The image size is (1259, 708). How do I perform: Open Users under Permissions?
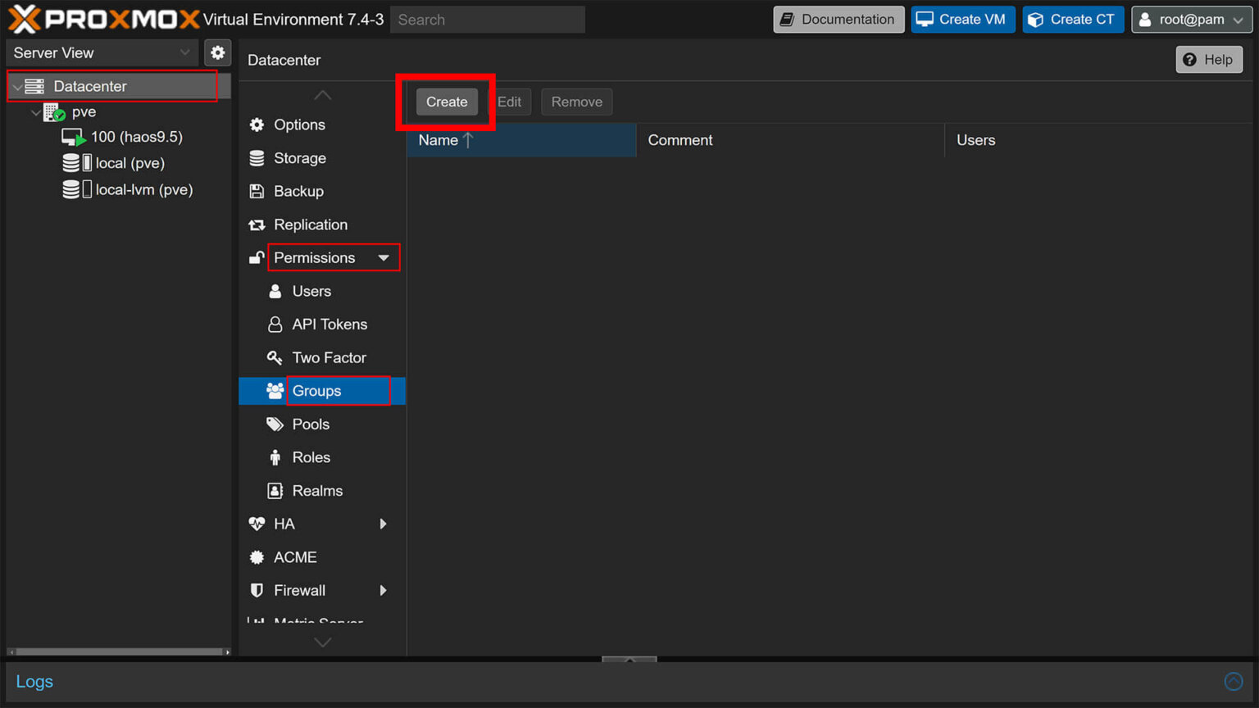tap(311, 291)
